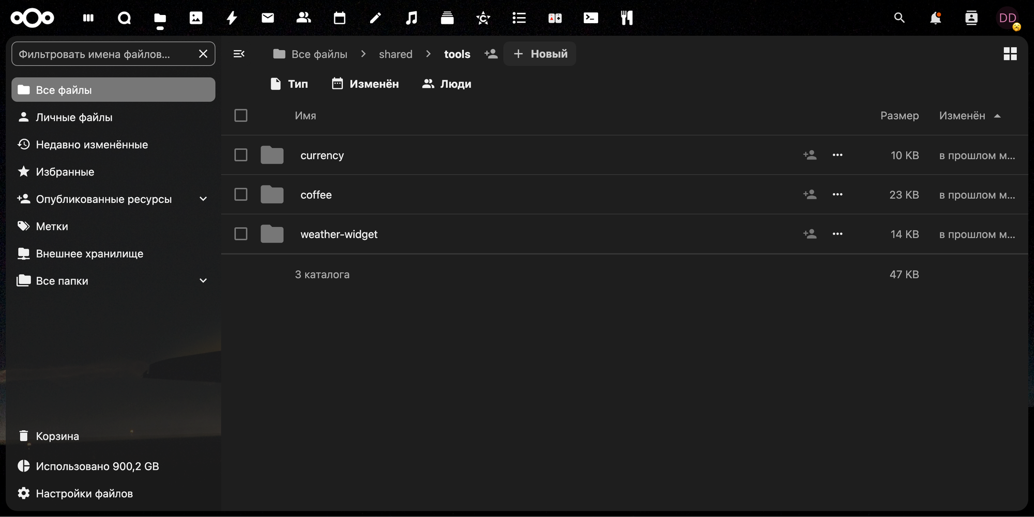Viewport: 1034px width, 517px height.
Task: Go to Недавно изменённые in sidebar
Action: 92,145
